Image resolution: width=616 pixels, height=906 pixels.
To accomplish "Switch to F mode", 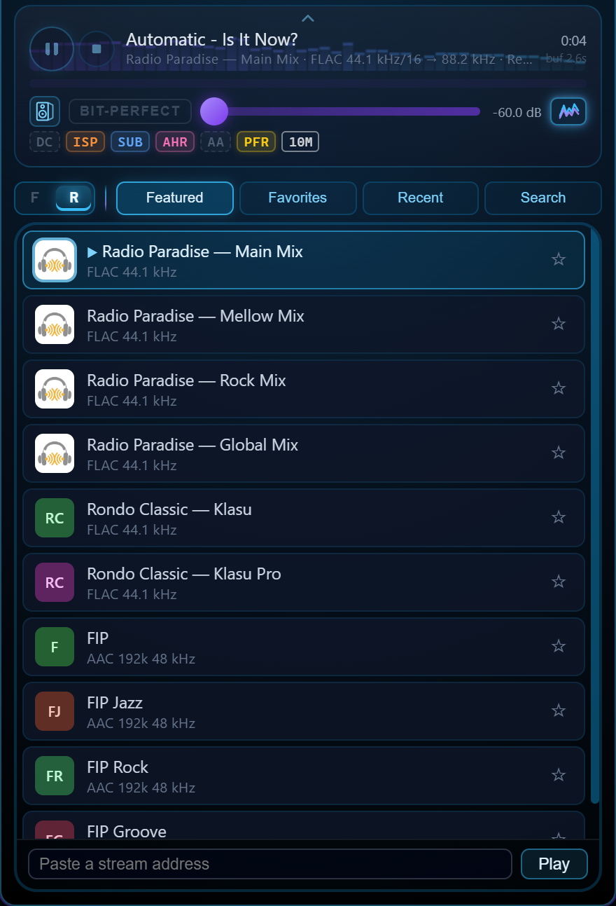I will coord(35,198).
